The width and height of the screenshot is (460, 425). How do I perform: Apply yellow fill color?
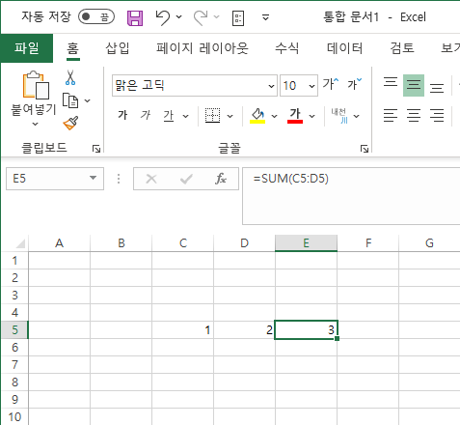(257, 116)
